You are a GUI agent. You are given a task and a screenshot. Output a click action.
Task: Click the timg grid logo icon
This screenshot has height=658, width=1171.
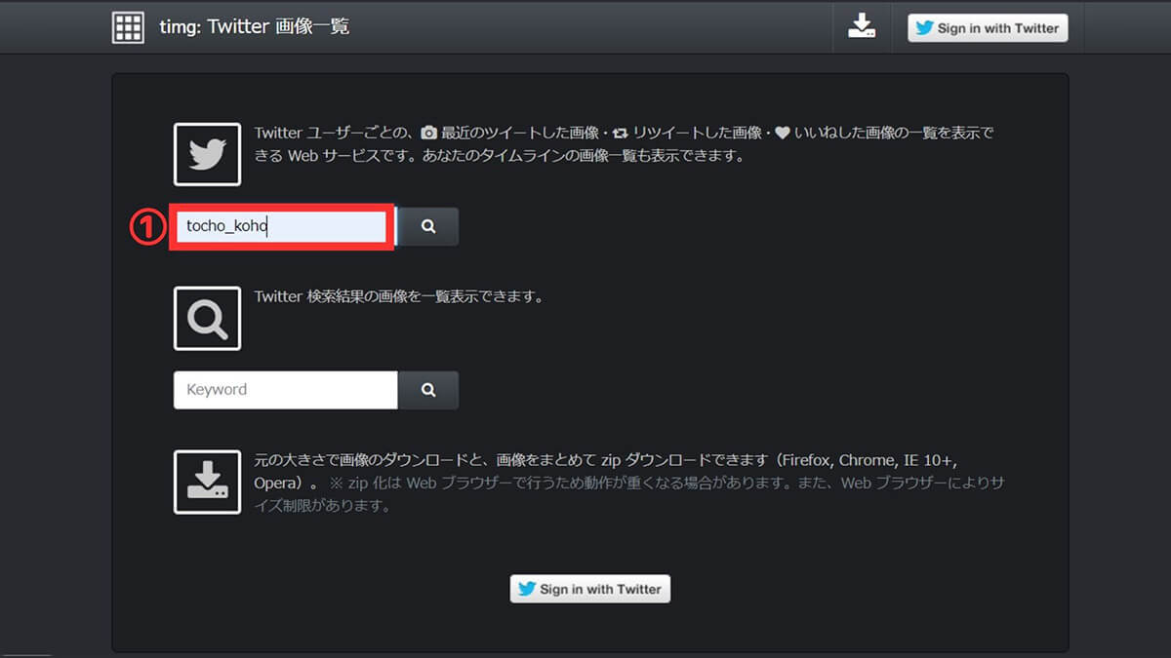pyautogui.click(x=128, y=26)
